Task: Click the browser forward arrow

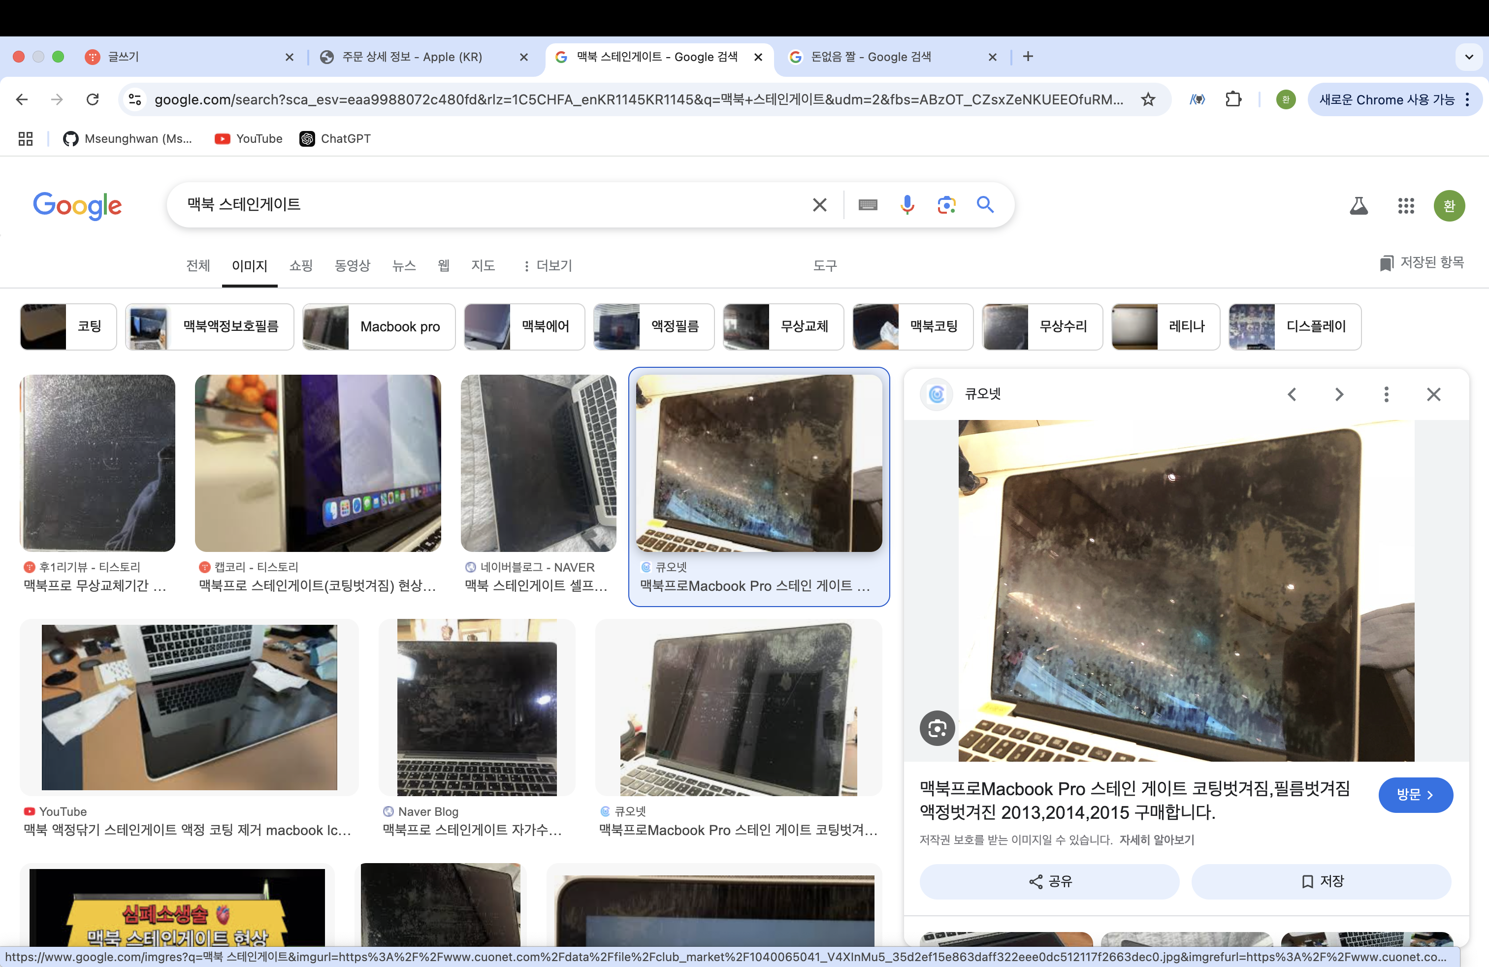Action: pos(57,99)
